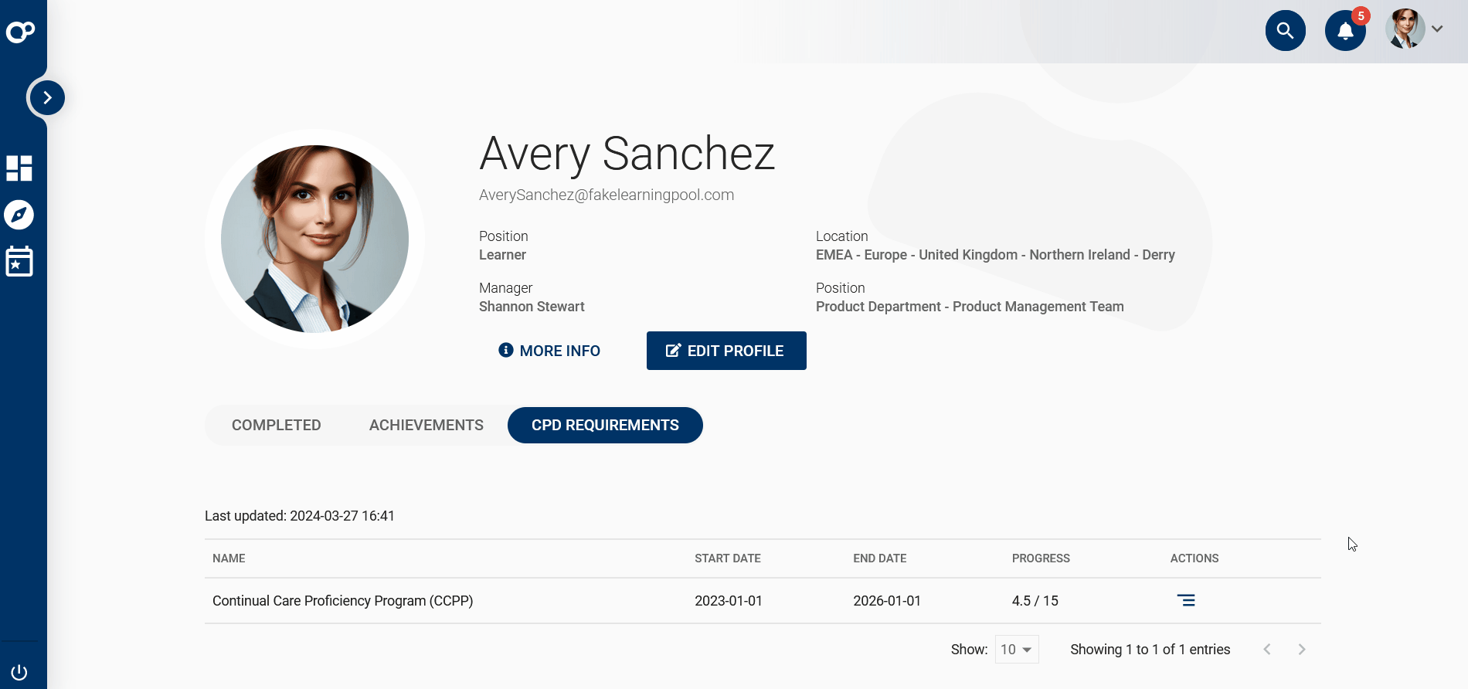Click the Learning Pool logo icon
The height and width of the screenshot is (689, 1468).
point(20,32)
